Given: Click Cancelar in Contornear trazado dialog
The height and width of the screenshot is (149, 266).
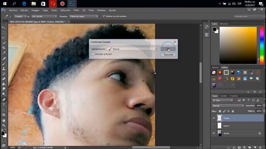Looking at the screenshot, I should [168, 55].
